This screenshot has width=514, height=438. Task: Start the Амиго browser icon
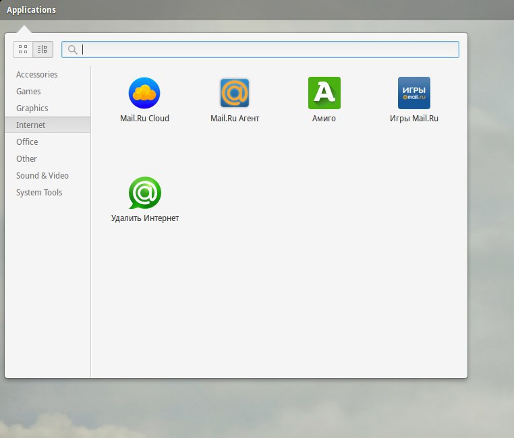pyautogui.click(x=324, y=93)
